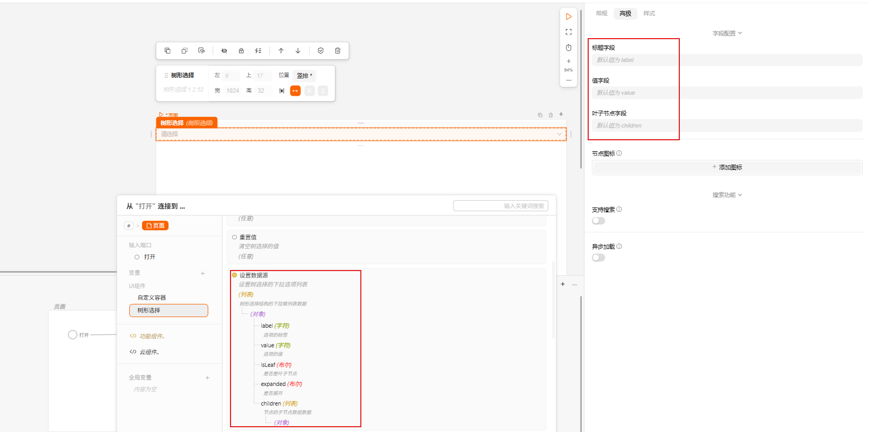Open the 请选择 tree select dropdown
The width and height of the screenshot is (869, 432).
coord(361,134)
